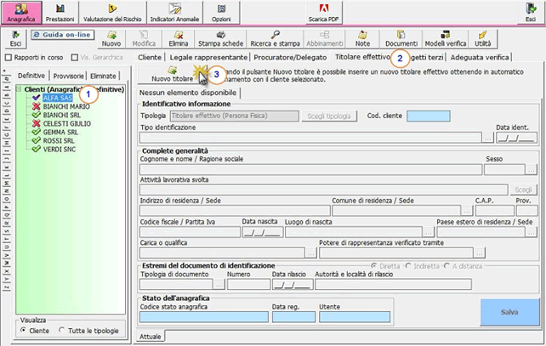Select ALFA SAS in client tree
The width and height of the screenshot is (546, 346).
[58, 98]
